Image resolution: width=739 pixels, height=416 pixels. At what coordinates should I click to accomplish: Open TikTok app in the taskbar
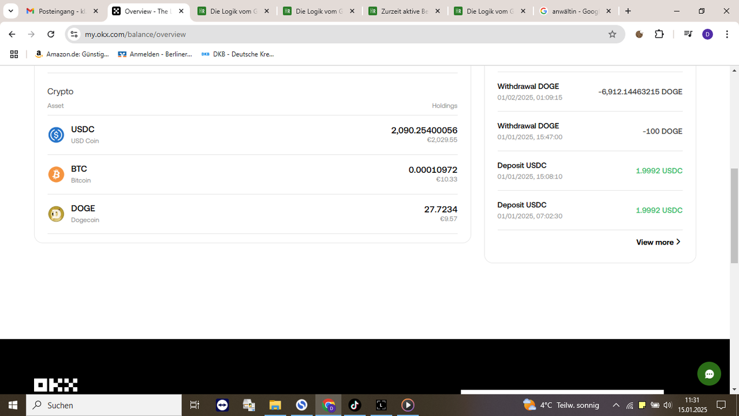pyautogui.click(x=354, y=405)
